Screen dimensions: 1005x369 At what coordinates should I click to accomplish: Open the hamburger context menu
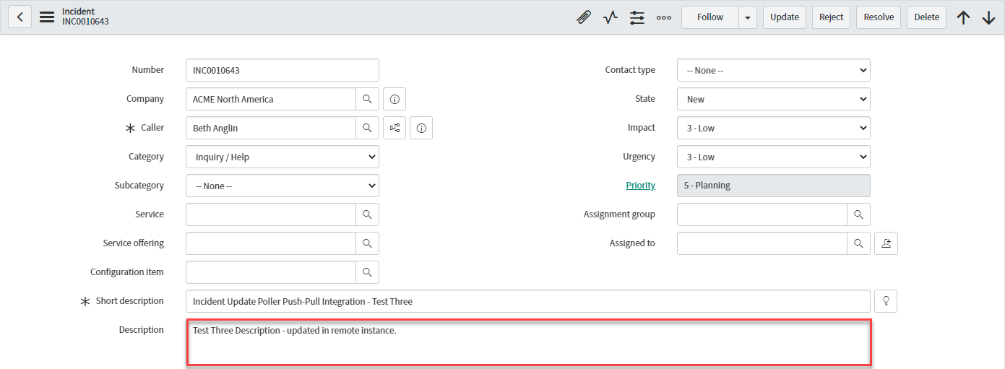coord(47,17)
